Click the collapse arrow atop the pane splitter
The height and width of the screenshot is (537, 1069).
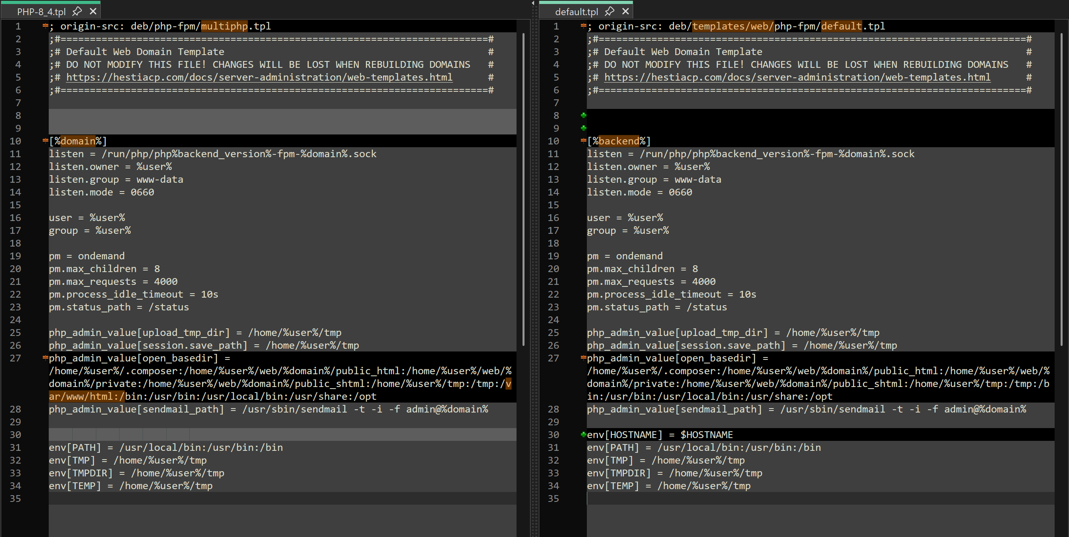point(533,3)
